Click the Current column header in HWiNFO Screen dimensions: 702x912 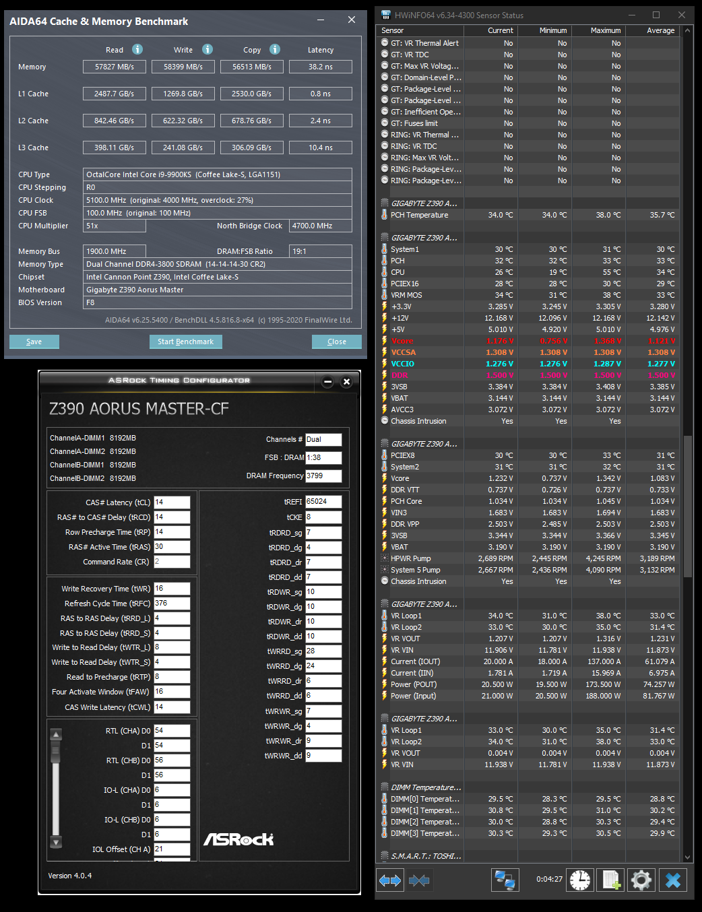click(x=490, y=30)
